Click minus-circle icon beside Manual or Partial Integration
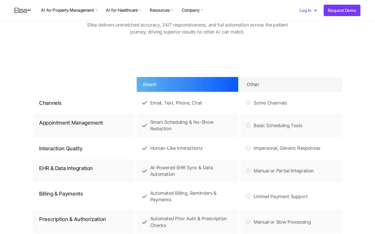 click(248, 171)
